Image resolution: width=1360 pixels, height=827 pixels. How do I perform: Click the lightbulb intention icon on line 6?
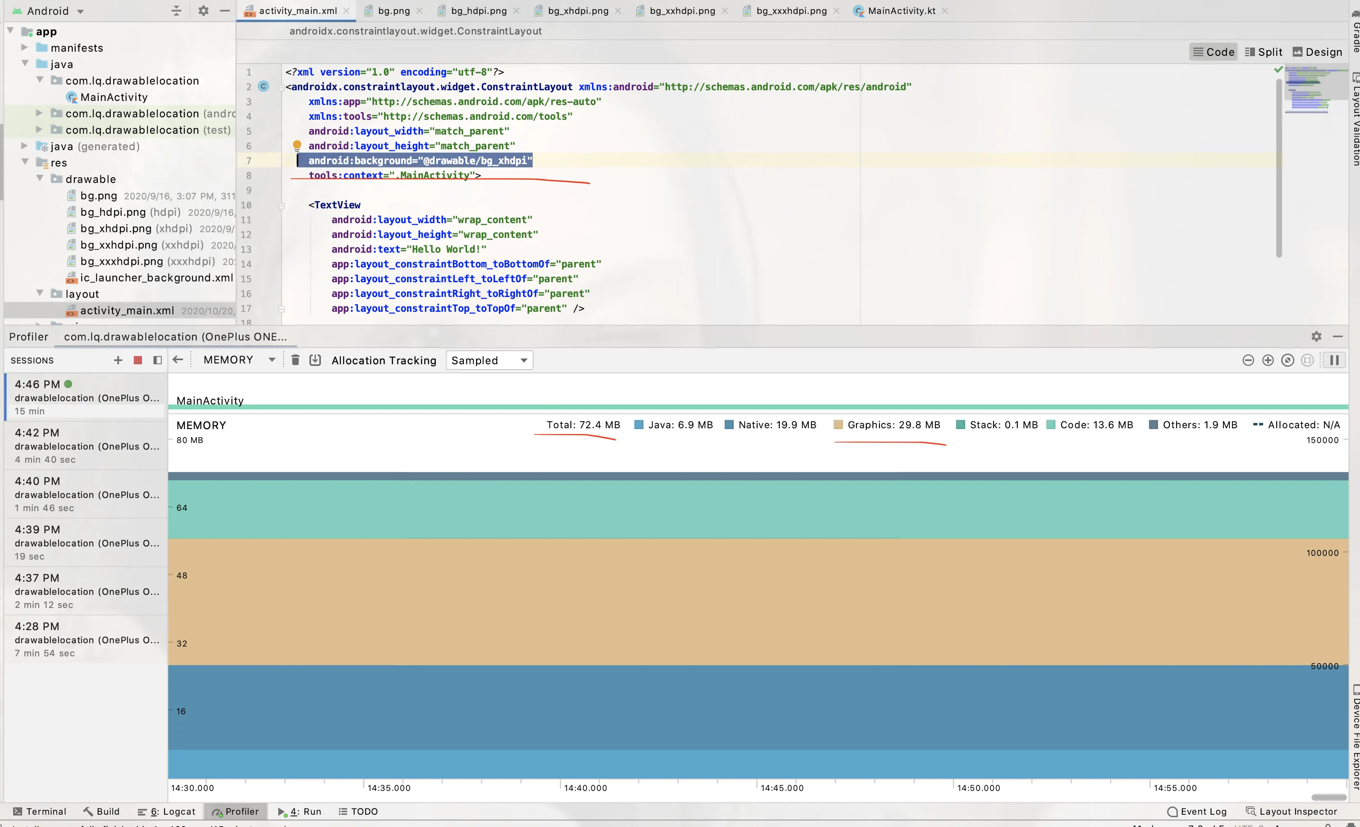coord(297,146)
